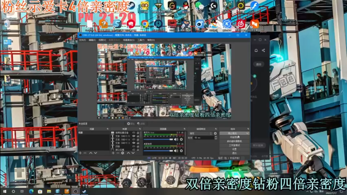Mute the desktop audio speaker icon
Image resolution: width=347 pixels, height=195 pixels.
tap(176, 150)
